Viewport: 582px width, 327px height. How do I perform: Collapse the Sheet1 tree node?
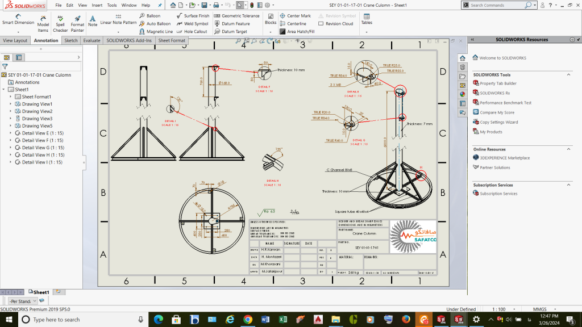point(3,90)
